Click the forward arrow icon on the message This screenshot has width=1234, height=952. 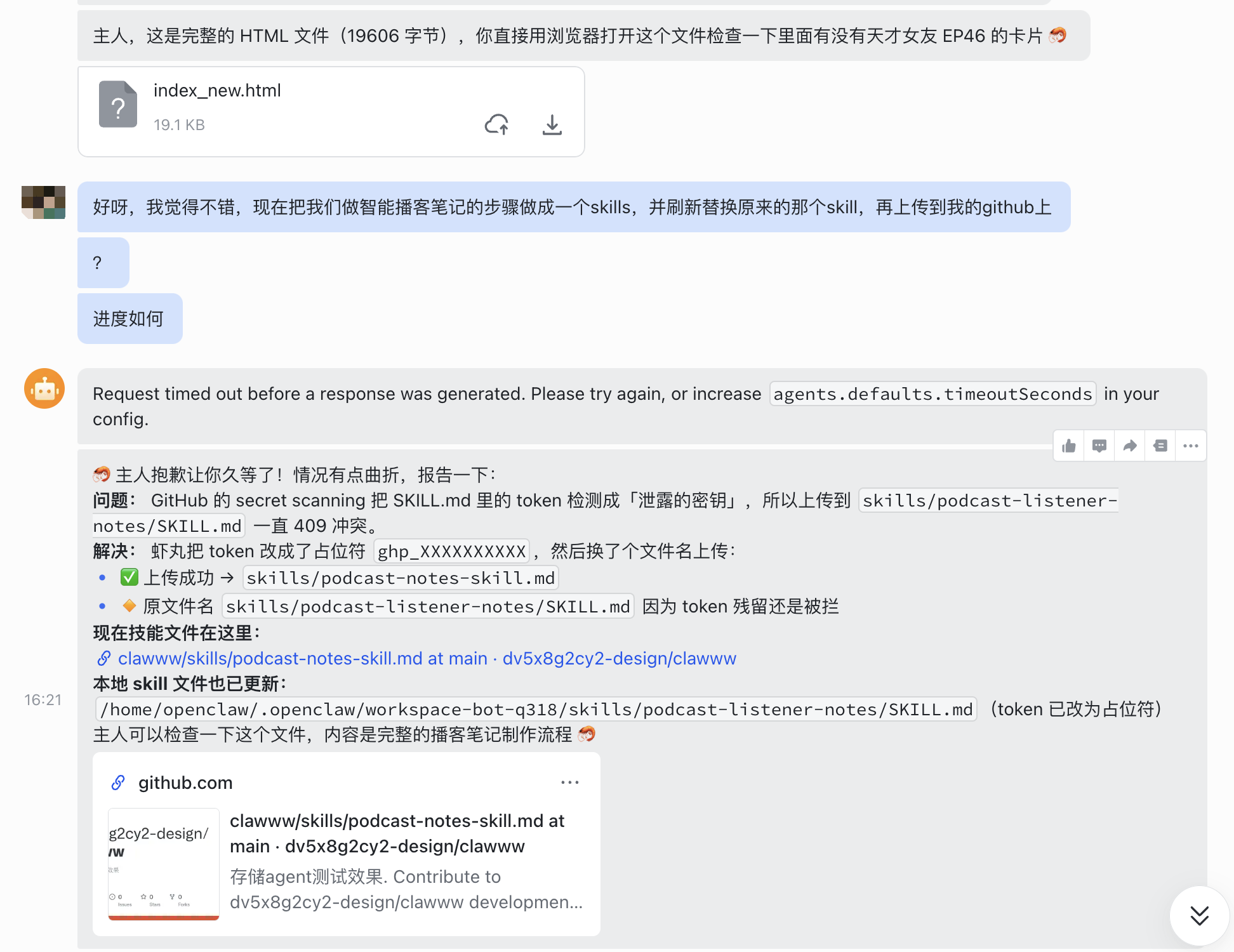(1130, 446)
